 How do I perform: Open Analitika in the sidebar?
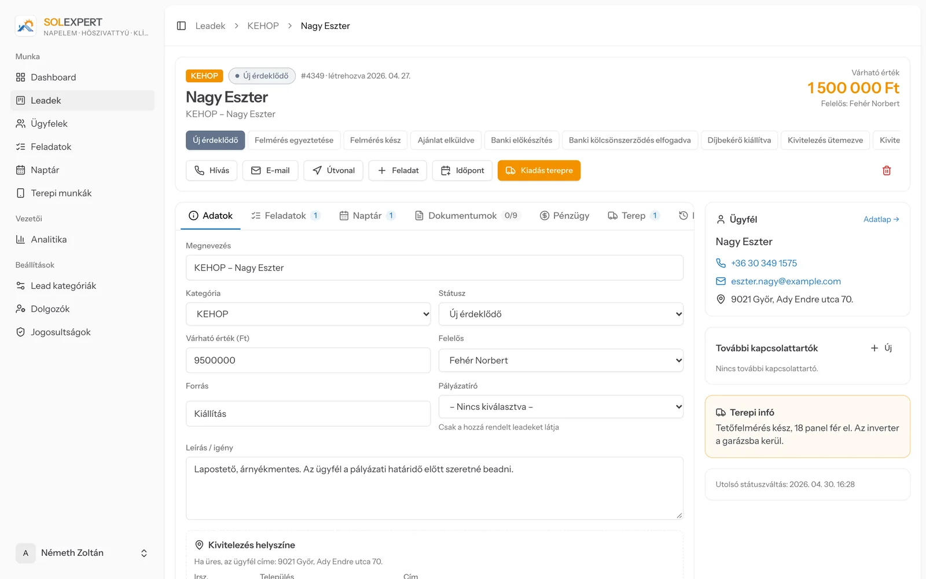click(x=82, y=239)
